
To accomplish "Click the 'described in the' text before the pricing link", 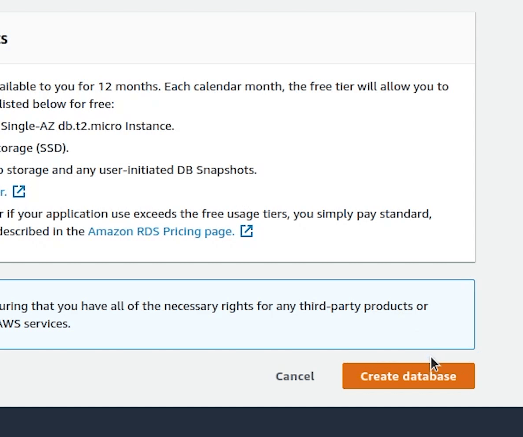I will (42, 231).
